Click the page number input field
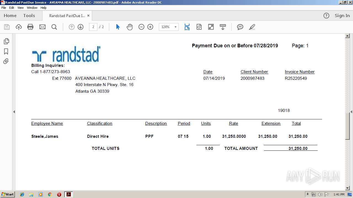 [93, 27]
